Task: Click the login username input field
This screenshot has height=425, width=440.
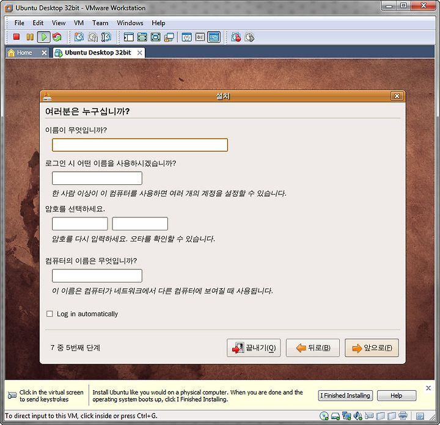Action: 97,178
